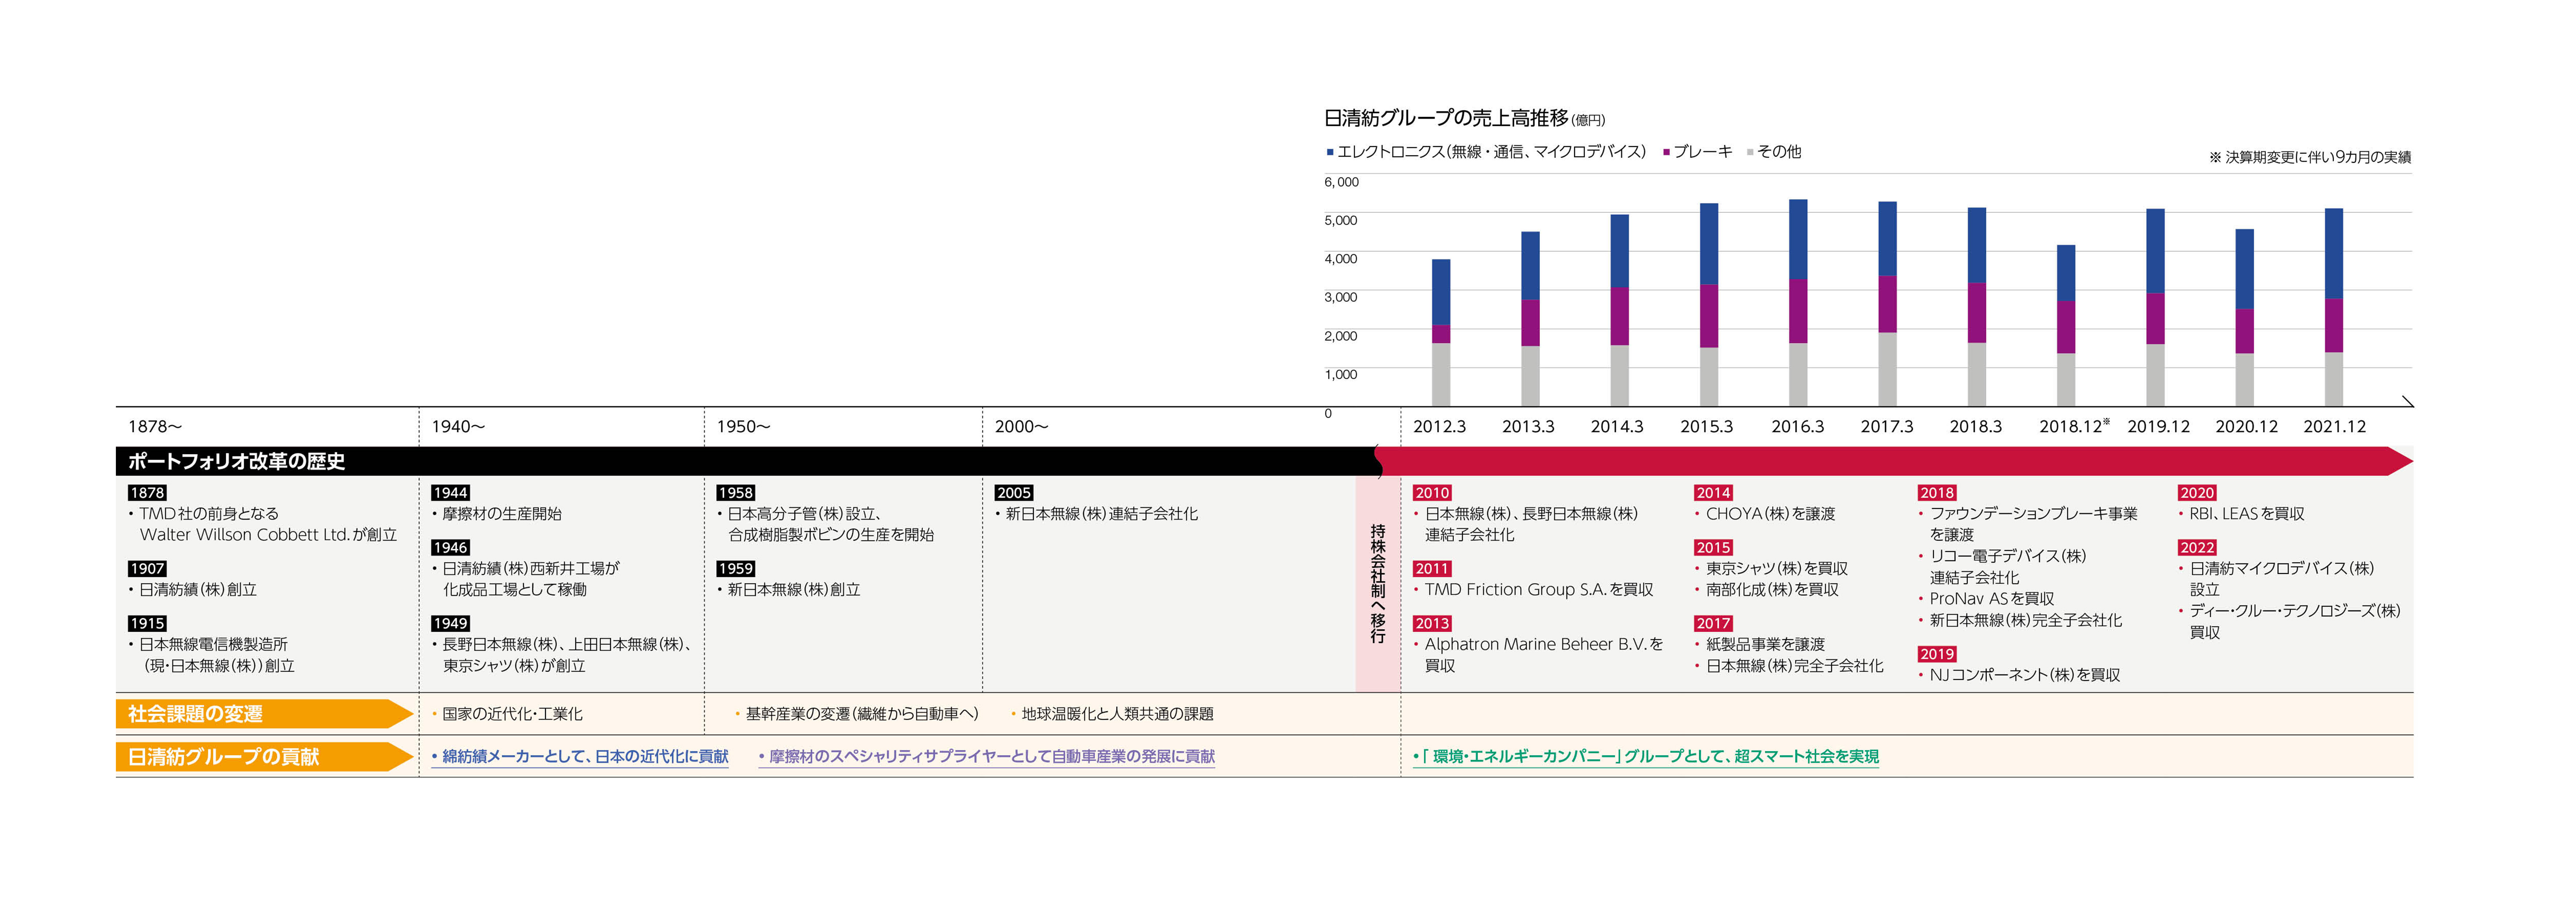Viewport: 2576px width, 911px height.
Task: Click the 2000～ era heading
Action: [x=1021, y=426]
